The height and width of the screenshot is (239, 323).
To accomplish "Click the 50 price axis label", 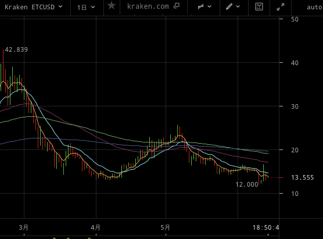I will 295,19.
